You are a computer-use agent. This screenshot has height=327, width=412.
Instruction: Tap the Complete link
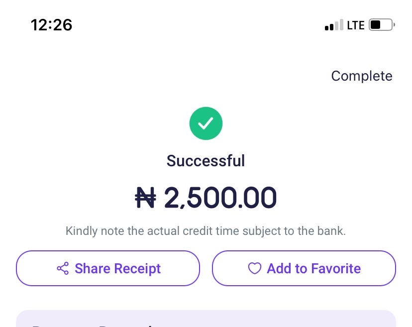click(x=361, y=76)
